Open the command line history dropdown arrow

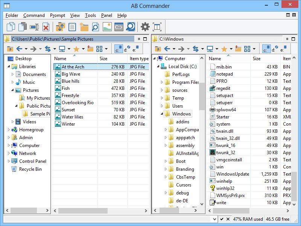(214, 219)
